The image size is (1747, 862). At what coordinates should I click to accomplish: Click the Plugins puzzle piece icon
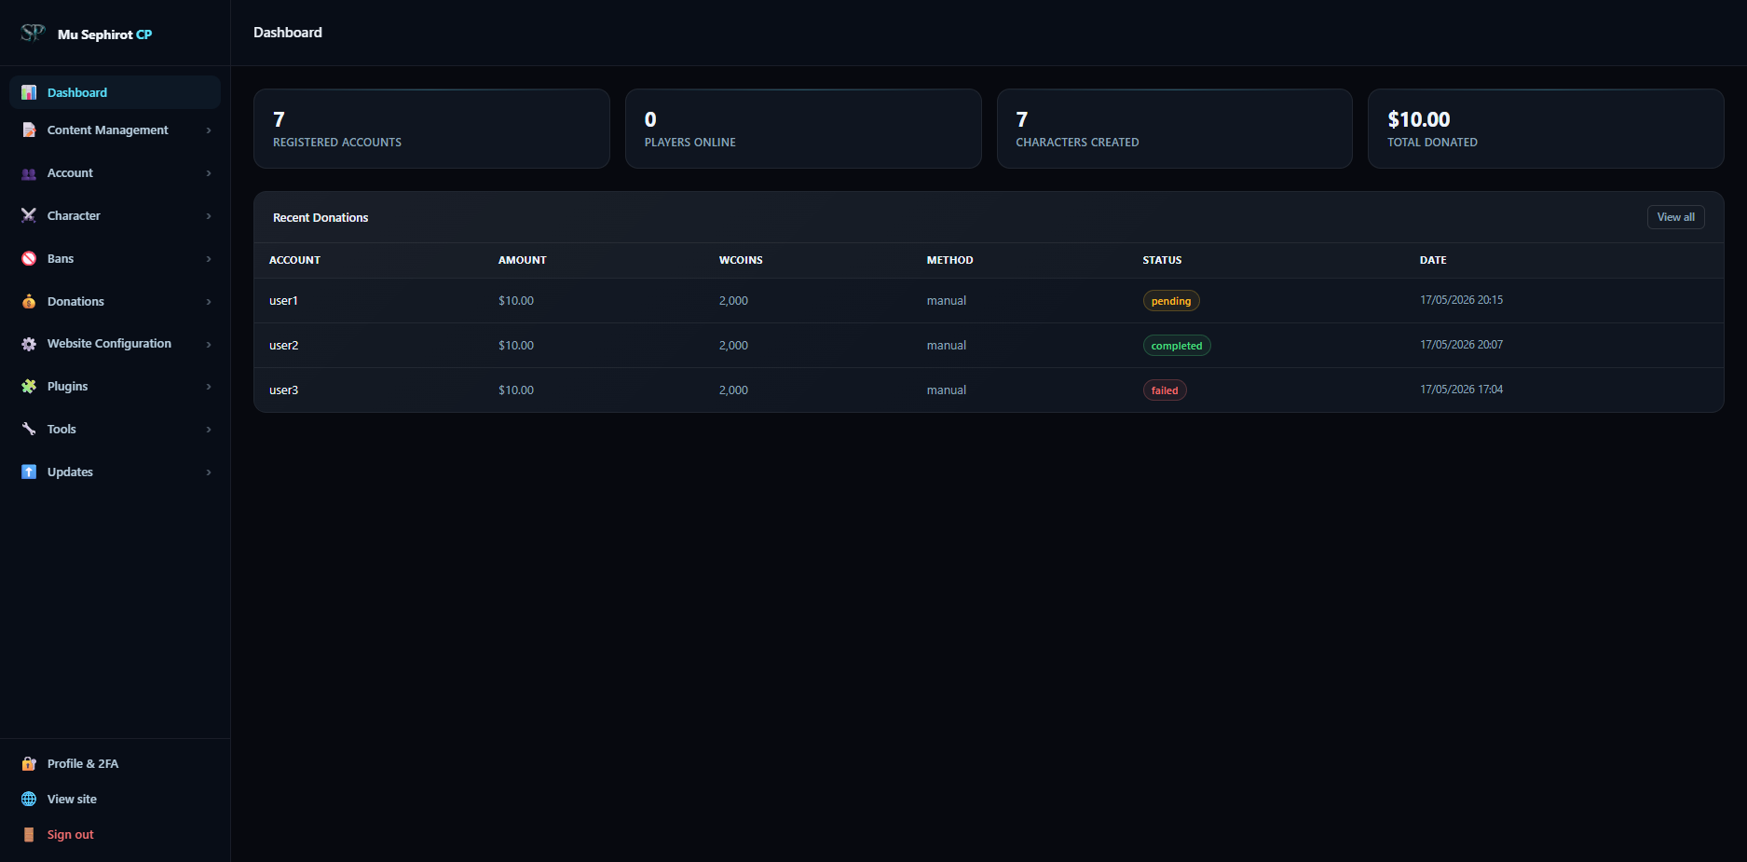click(29, 386)
